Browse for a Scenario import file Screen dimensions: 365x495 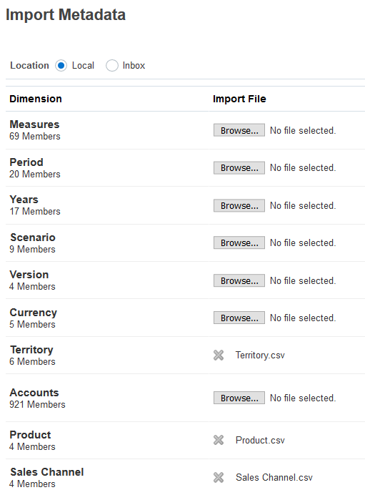[x=239, y=242]
